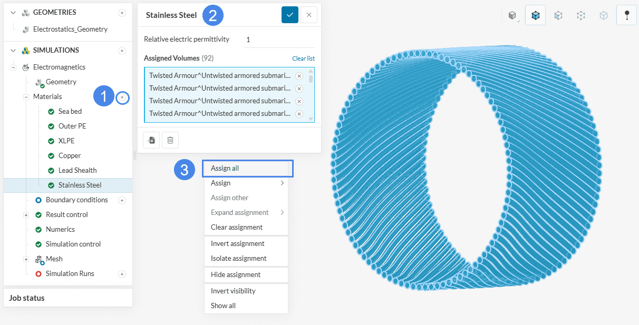
Task: Select Invert assignment in the context menu
Action: pos(237,244)
